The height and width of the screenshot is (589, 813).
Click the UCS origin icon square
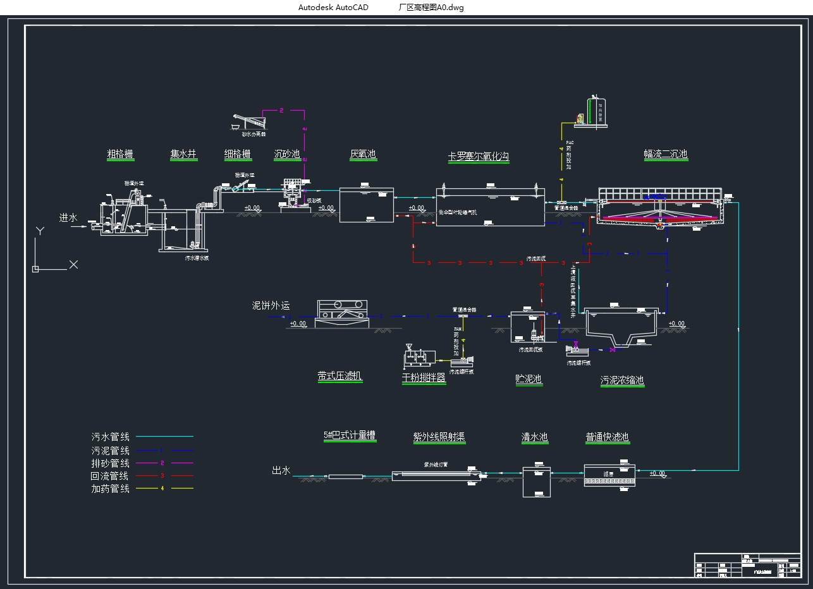pos(35,269)
